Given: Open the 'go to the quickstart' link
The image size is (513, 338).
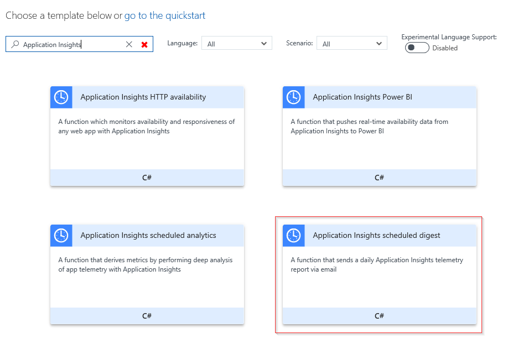Looking at the screenshot, I should click(164, 15).
